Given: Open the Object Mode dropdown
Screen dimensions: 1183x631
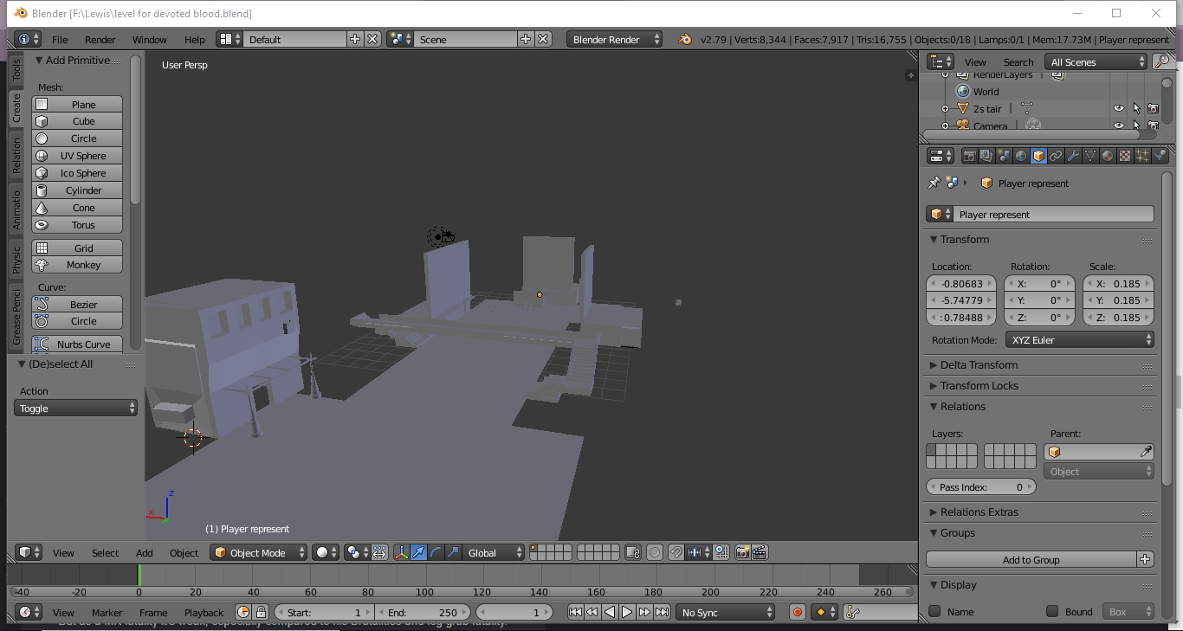Looking at the screenshot, I should coord(259,552).
